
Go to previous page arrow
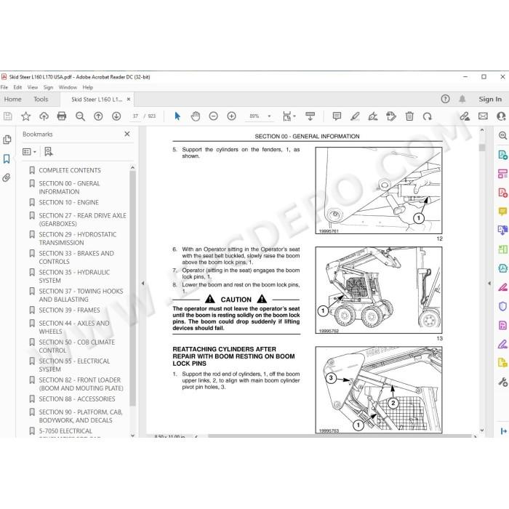(98, 116)
